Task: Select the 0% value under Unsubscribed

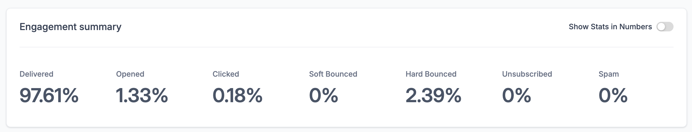Action: pyautogui.click(x=516, y=95)
